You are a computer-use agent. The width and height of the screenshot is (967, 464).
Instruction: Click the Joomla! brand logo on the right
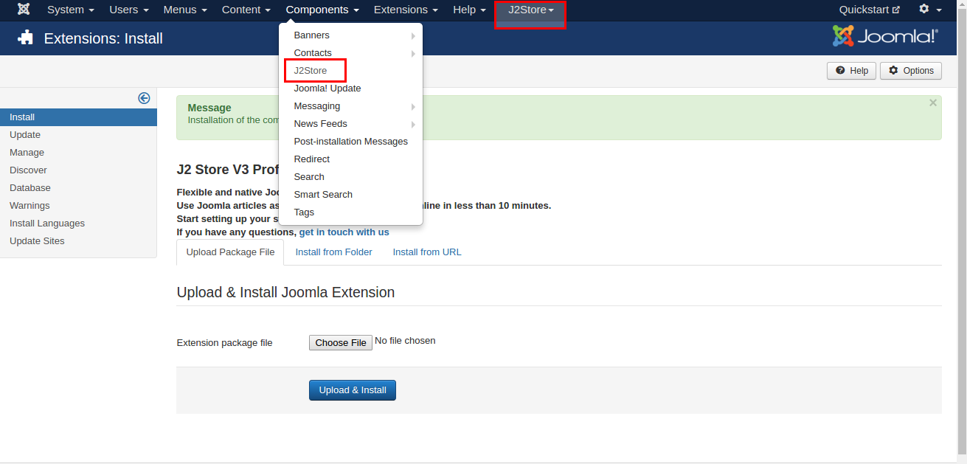pyautogui.click(x=885, y=36)
